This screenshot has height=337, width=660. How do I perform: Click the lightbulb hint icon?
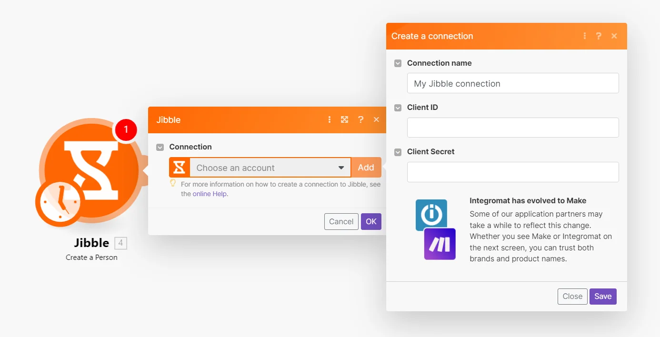pos(173,183)
